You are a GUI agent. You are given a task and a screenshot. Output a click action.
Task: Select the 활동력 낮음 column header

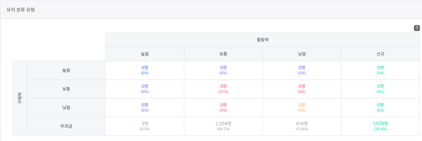[302, 54]
